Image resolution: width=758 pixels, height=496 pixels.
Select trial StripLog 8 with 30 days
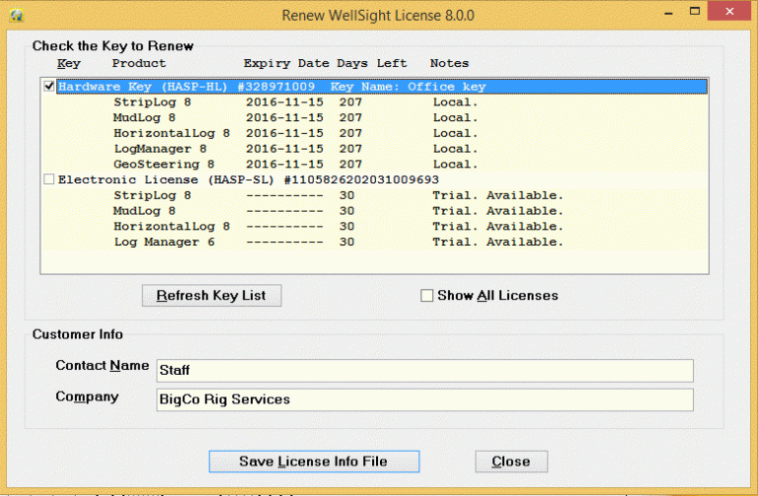point(296,195)
